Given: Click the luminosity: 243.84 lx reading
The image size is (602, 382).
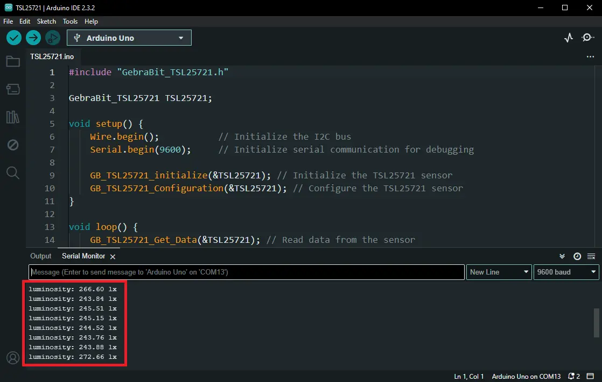Looking at the screenshot, I should (73, 299).
